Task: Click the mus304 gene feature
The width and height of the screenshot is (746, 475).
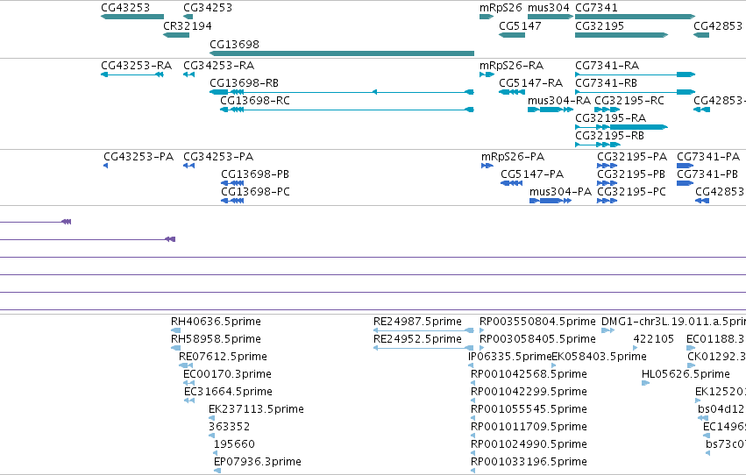Action: (x=551, y=17)
